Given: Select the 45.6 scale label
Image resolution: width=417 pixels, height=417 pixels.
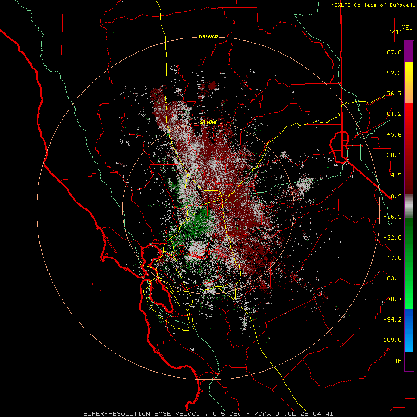Looking at the screenshot, I should [x=394, y=134].
